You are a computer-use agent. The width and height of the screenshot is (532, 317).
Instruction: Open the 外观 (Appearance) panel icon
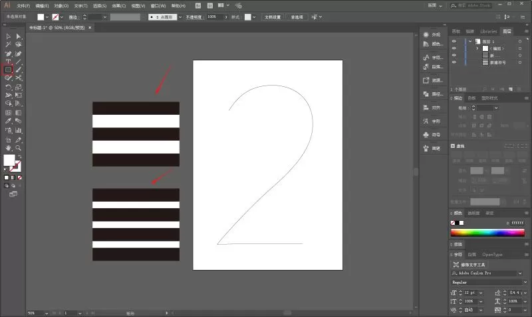point(426,34)
